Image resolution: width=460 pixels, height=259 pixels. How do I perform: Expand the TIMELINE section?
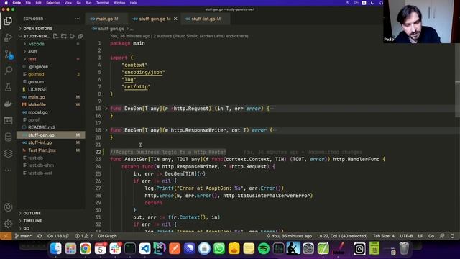click(32, 221)
